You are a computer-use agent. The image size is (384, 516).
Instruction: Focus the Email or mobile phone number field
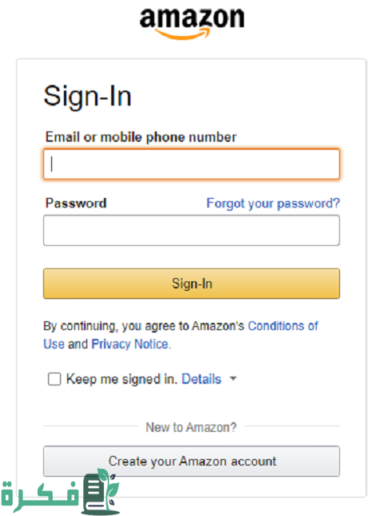tap(191, 164)
